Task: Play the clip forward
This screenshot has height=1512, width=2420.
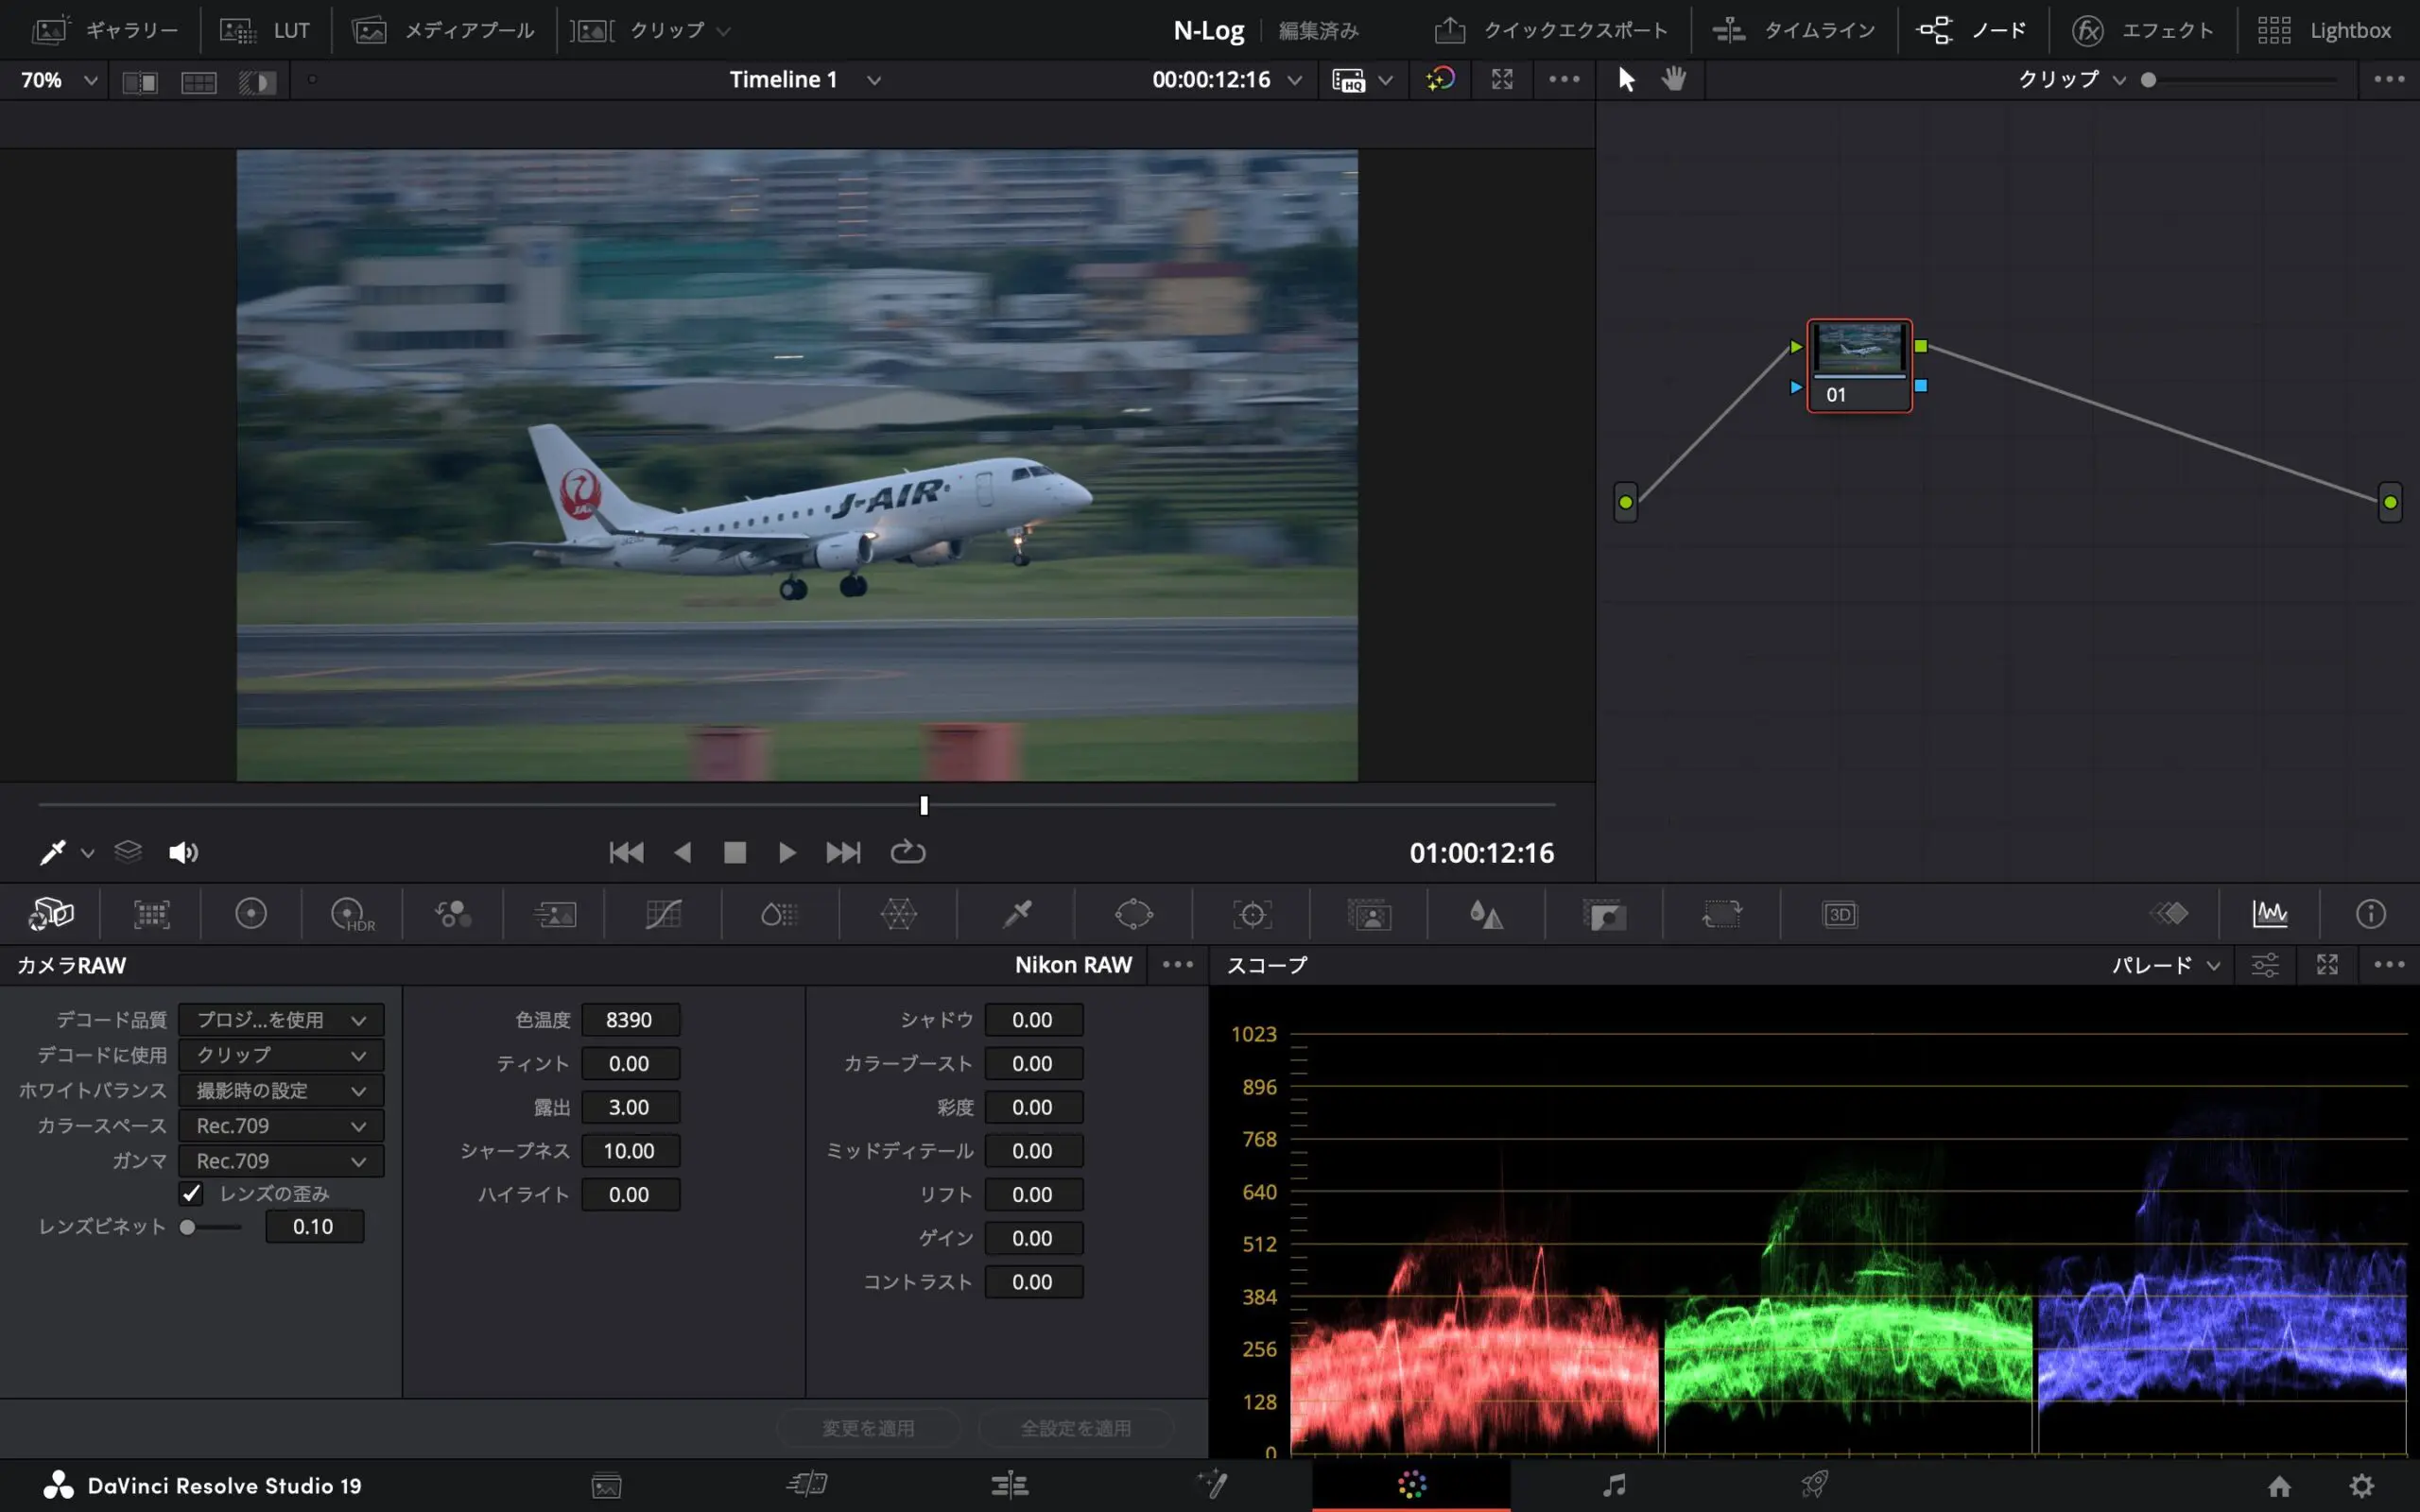Action: [787, 852]
